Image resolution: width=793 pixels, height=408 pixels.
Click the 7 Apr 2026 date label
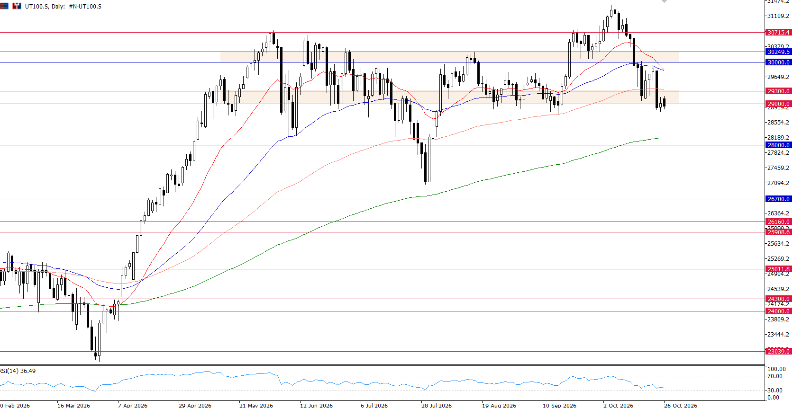(132, 405)
